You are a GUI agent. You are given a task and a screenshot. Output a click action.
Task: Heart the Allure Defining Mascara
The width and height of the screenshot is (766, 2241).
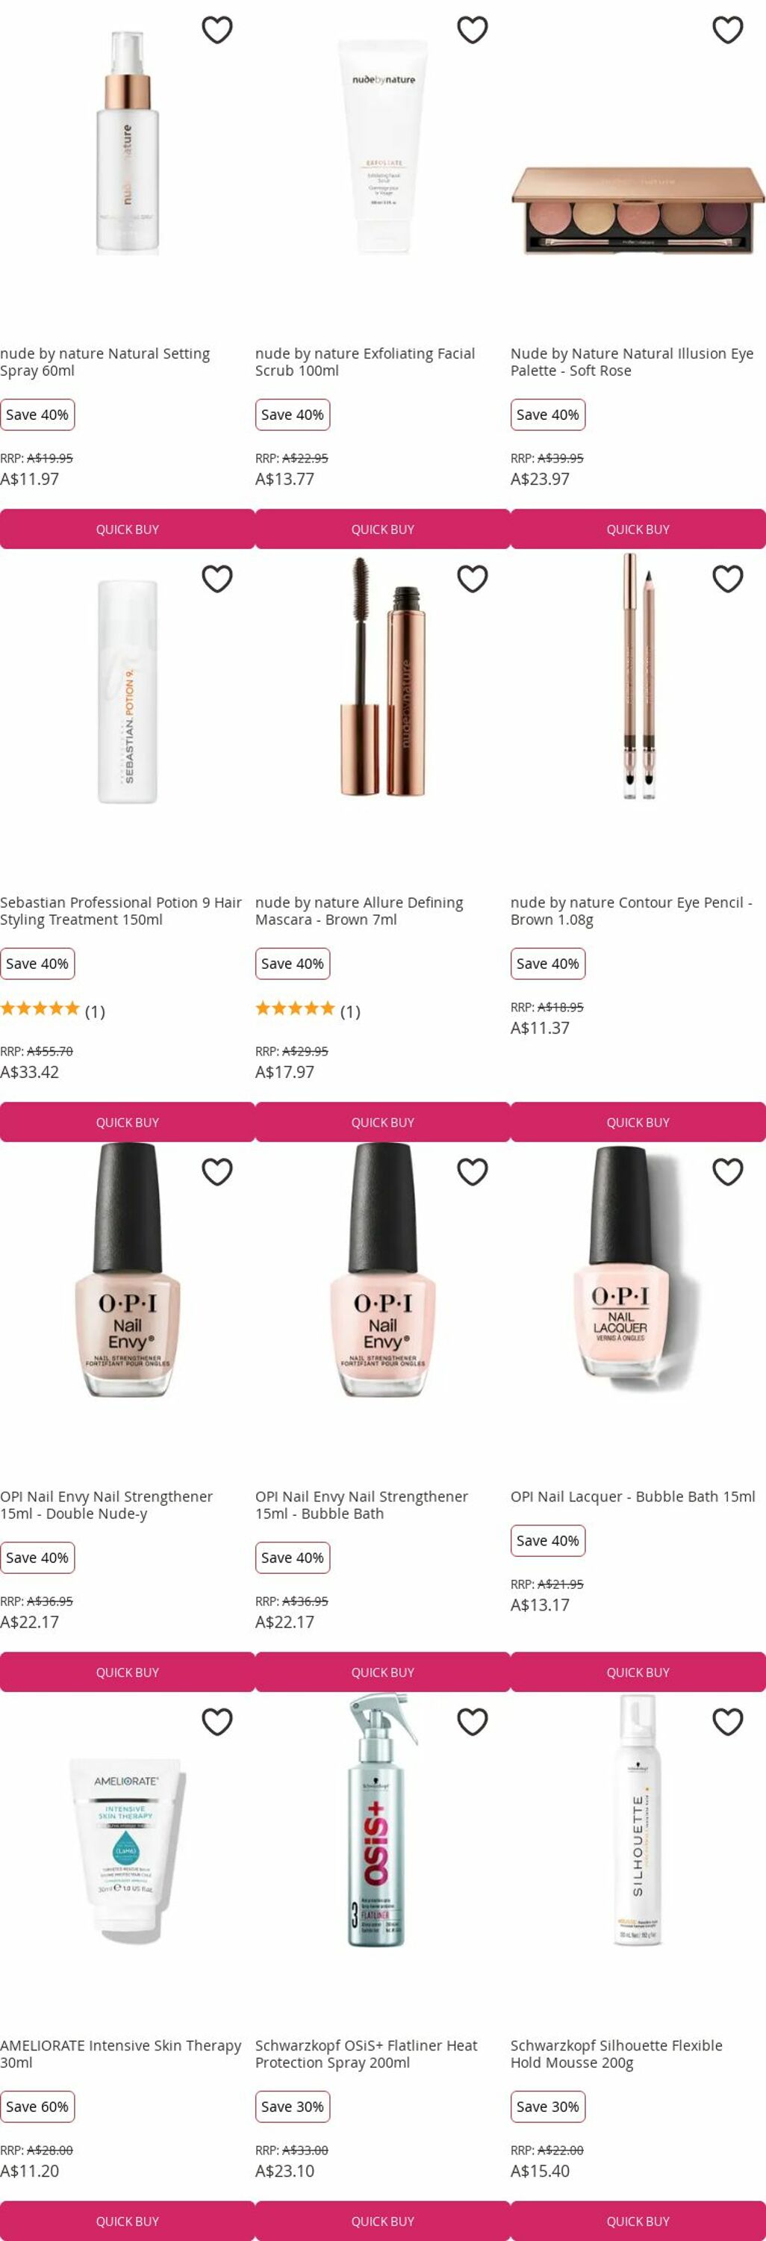(x=472, y=578)
